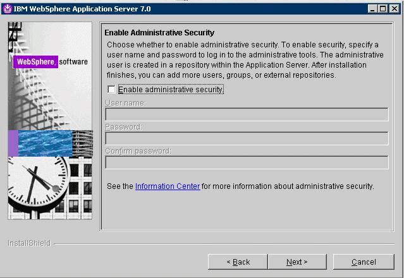
Task: Close the WebSphere installer window
Action: click(x=395, y=9)
